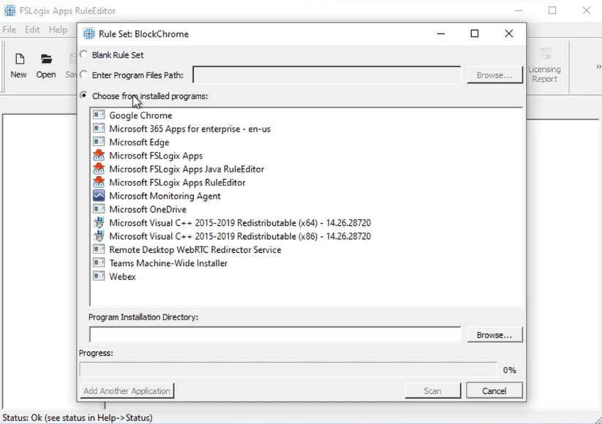The image size is (602, 424).
Task: Click the Microsoft Monitoring Agent icon
Action: 99,195
